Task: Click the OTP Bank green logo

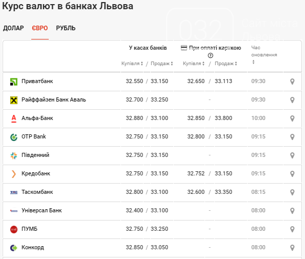Action: pyautogui.click(x=14, y=137)
